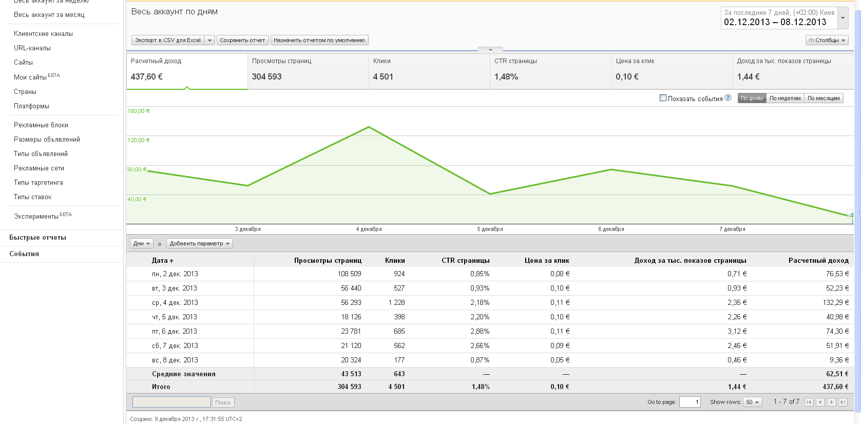861x424 pixels.
Task: Open 'Рекламные блоки' in the sidebar
Action: pos(41,125)
